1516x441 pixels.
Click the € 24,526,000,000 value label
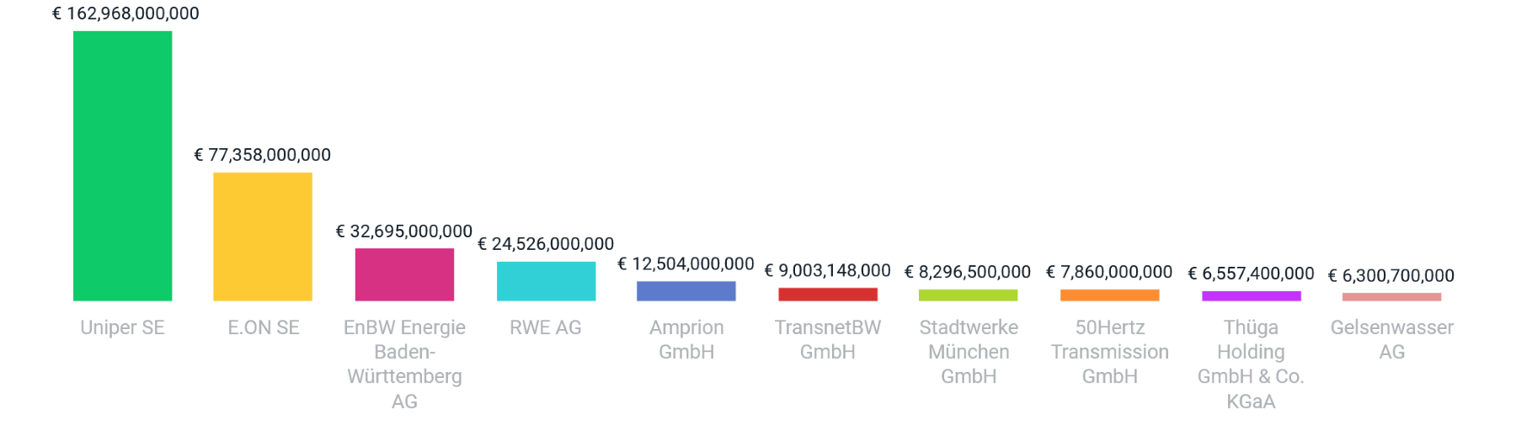[545, 244]
